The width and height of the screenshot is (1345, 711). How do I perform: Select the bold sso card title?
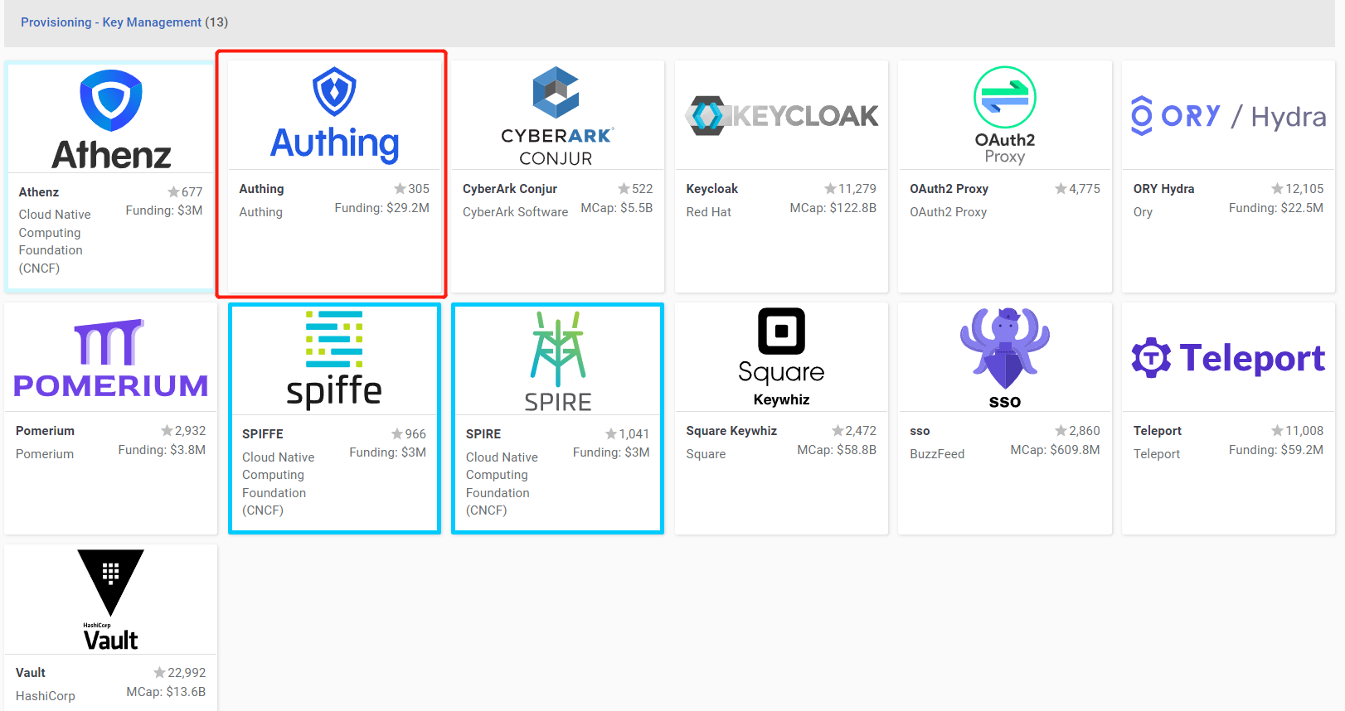(920, 431)
